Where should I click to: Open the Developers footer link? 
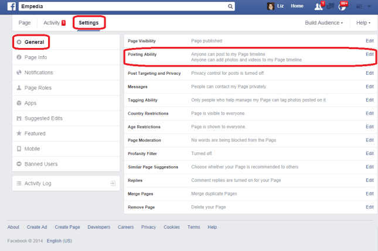pyautogui.click(x=99, y=227)
